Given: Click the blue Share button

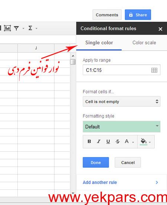Looking at the screenshot, I should pos(138,15).
